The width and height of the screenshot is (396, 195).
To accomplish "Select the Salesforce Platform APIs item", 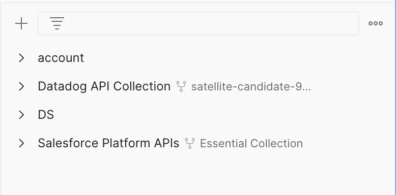I will pyautogui.click(x=108, y=143).
